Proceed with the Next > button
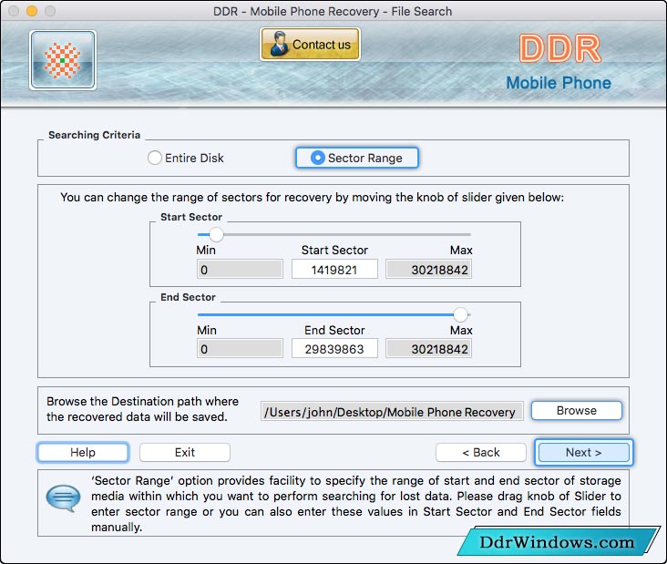 [x=583, y=452]
